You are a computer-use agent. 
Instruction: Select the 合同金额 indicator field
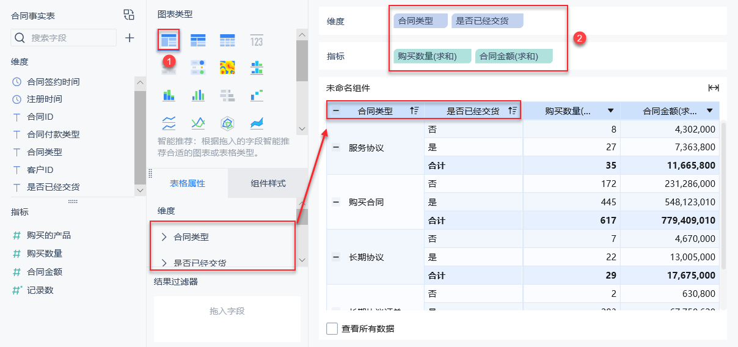tap(45, 272)
